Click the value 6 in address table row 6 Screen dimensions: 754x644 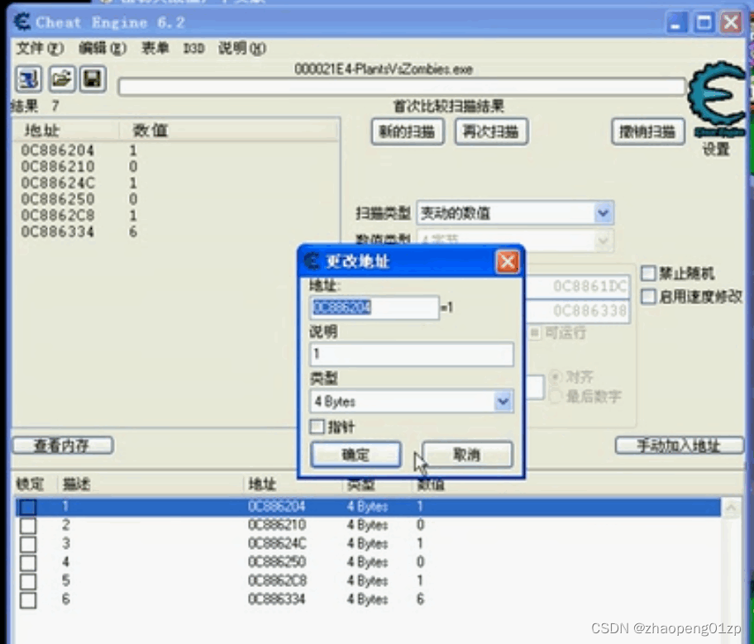coord(420,599)
